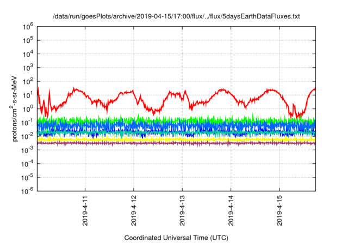Click the 2019-4-13 date label
Screen dimensions: 348x243
(183, 210)
